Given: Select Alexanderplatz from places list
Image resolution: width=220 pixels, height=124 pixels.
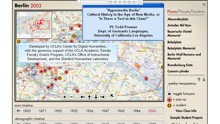Looking at the screenshot, I should [x=178, y=19].
